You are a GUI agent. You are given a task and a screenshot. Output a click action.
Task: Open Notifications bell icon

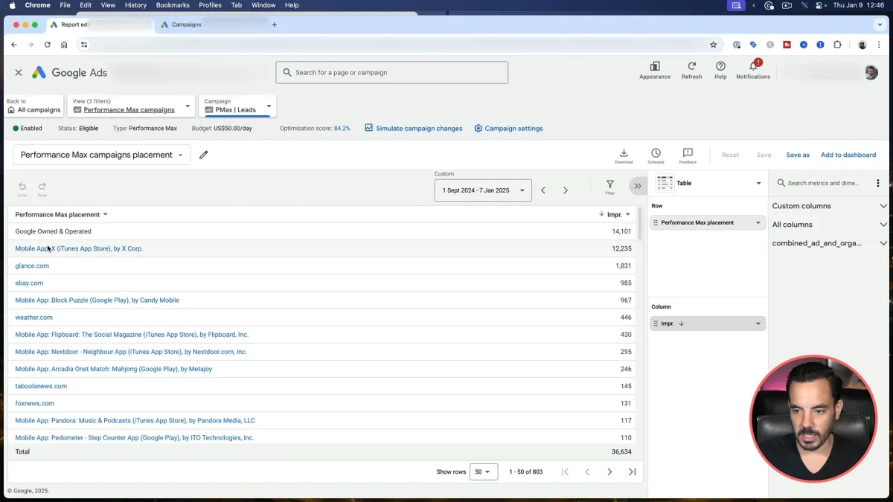753,66
